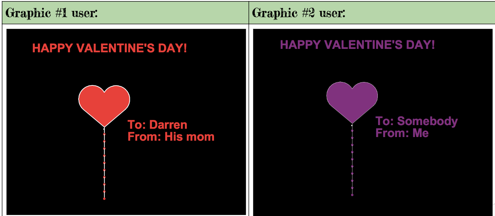Select the "To: Darren" text line
The width and height of the screenshot is (495, 216).
coord(157,125)
